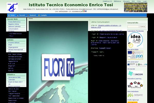This screenshot has width=154, height=103.
Task: Open Organigrammi link
Action: [x=13, y=47]
